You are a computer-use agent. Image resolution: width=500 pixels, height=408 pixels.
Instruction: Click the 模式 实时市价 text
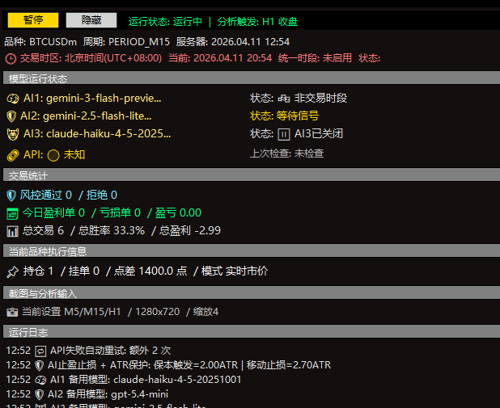click(235, 271)
